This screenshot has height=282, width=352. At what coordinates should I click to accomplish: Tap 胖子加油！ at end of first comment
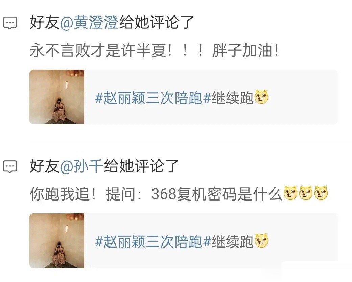click(246, 50)
